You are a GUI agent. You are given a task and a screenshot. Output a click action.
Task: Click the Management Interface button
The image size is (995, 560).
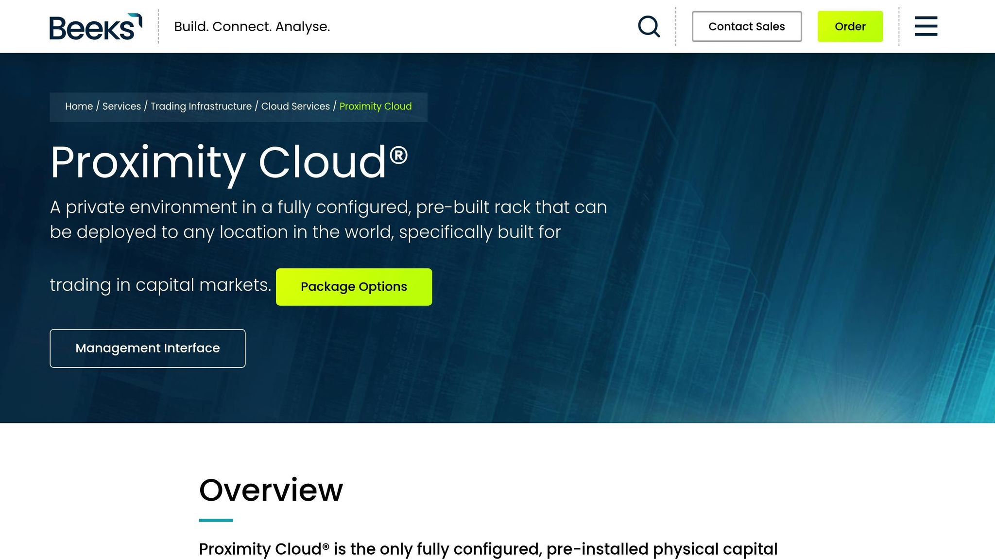pyautogui.click(x=147, y=348)
